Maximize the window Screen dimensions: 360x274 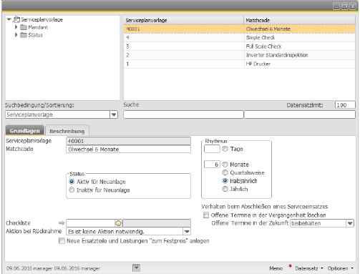click(x=344, y=6)
